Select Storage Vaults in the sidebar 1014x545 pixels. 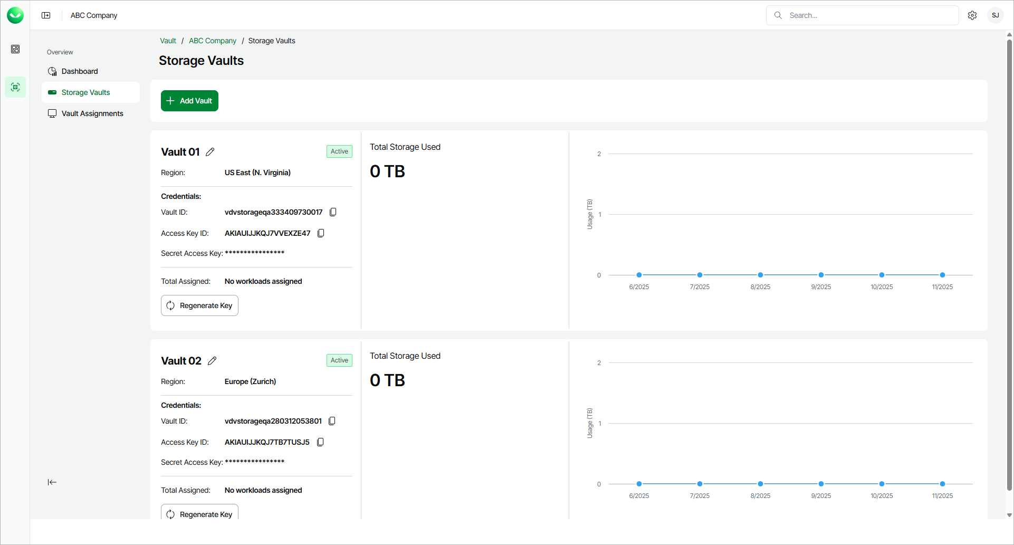pyautogui.click(x=85, y=92)
